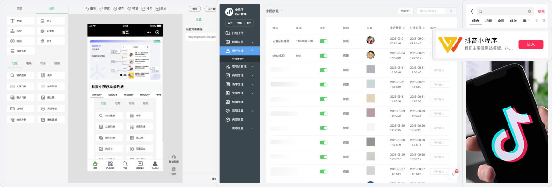
Task: Click the 打包 package icon in editor toolbar
Action: click(x=143, y=9)
